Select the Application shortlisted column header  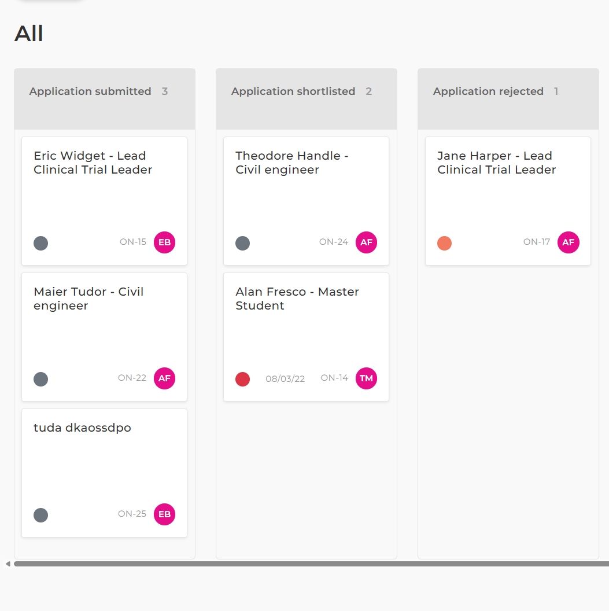click(x=293, y=91)
